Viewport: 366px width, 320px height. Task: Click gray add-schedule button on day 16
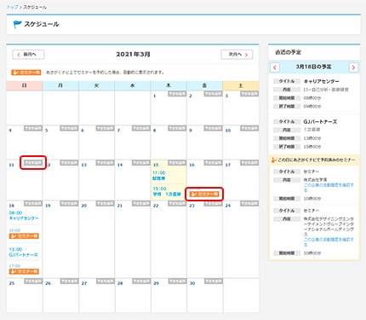pyautogui.click(x=213, y=163)
